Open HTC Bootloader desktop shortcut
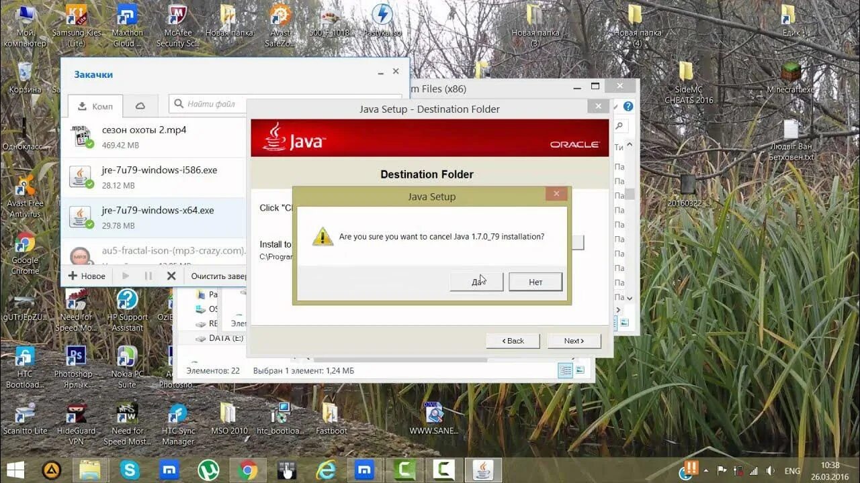This screenshot has height=483, width=860. point(25,368)
